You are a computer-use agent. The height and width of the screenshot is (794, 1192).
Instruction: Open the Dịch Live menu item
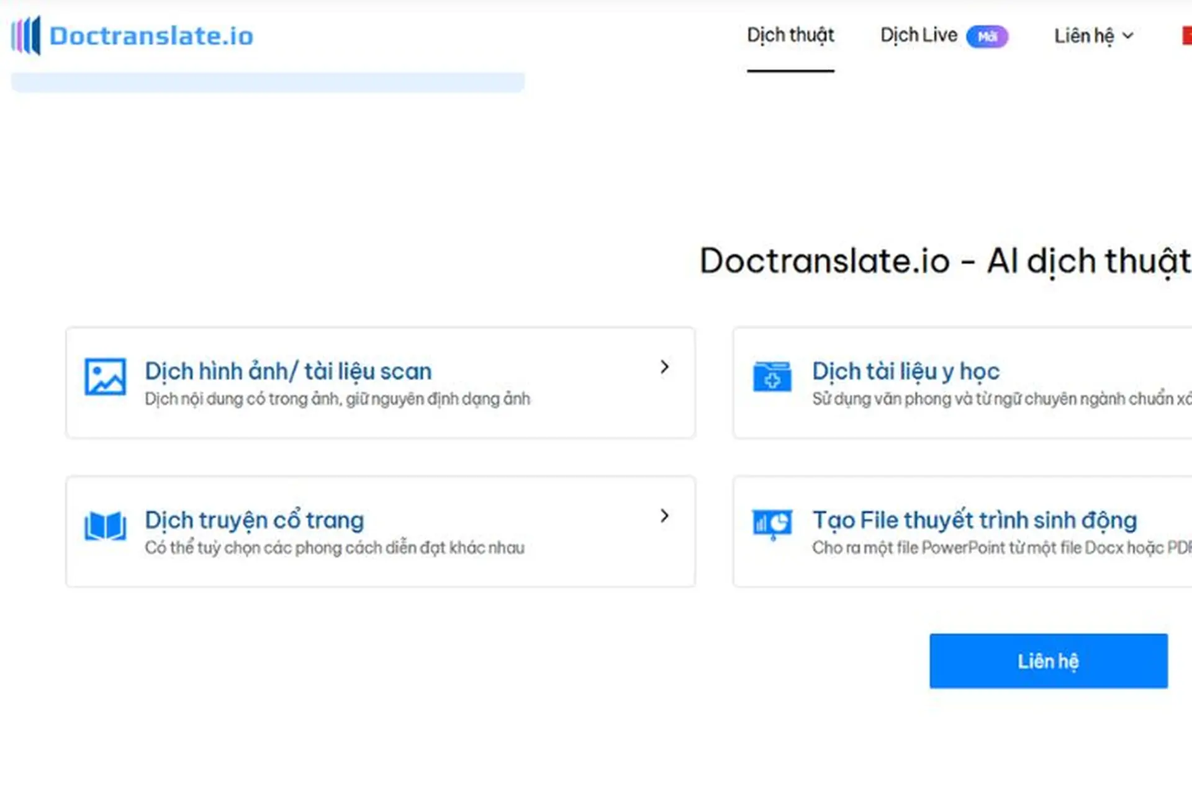pyautogui.click(x=918, y=35)
